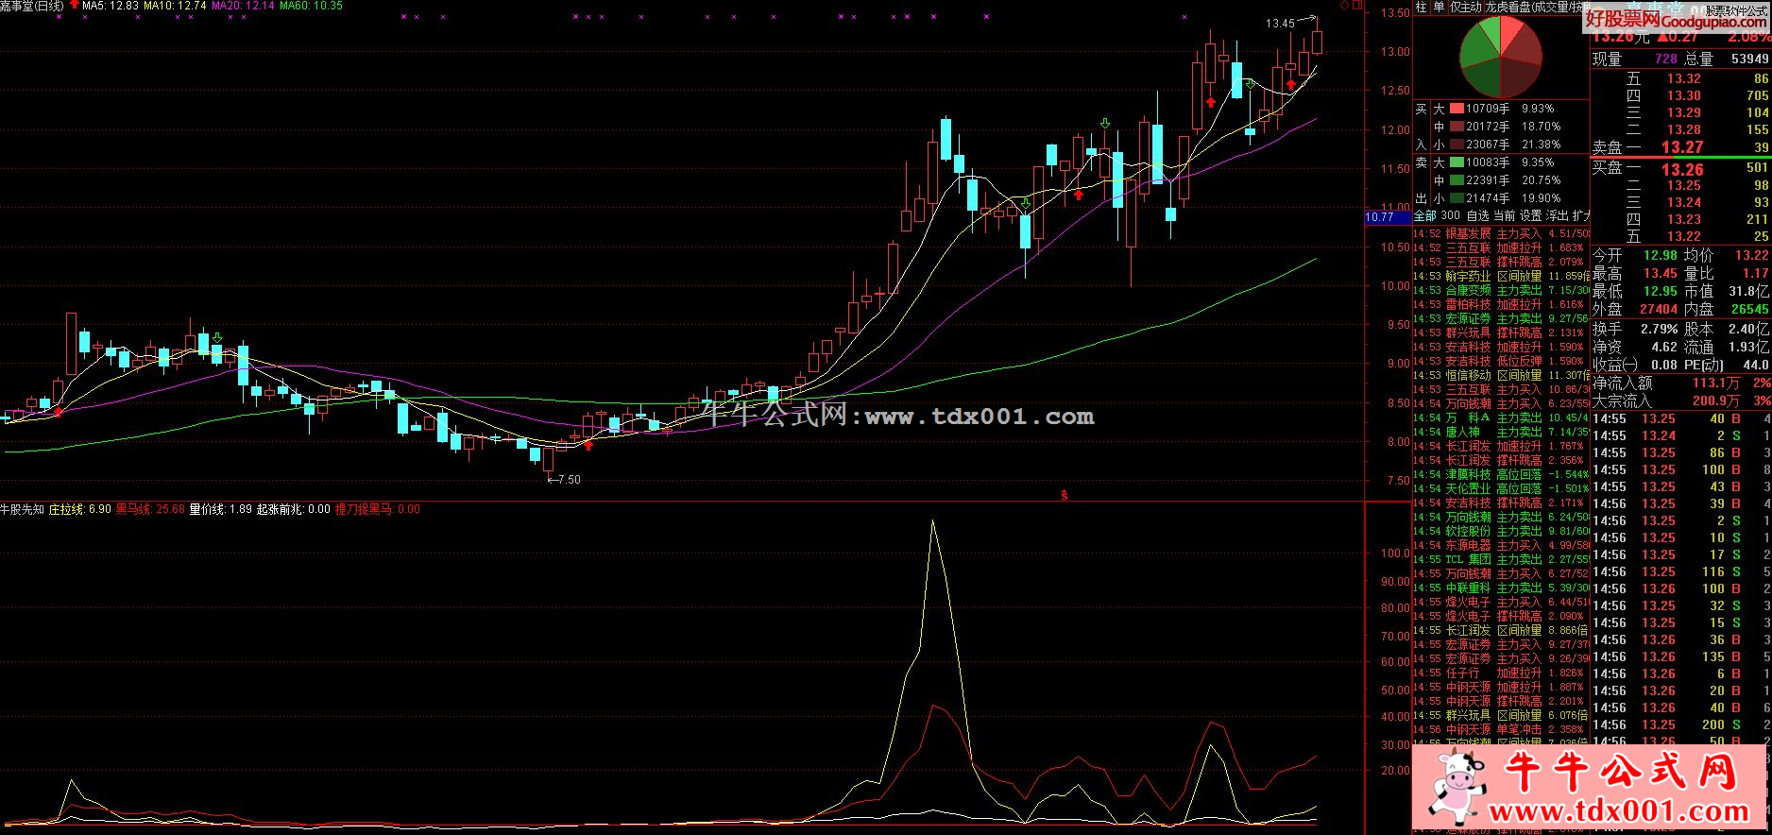Click the 买入 中 dark-red color swatch

1457,127
